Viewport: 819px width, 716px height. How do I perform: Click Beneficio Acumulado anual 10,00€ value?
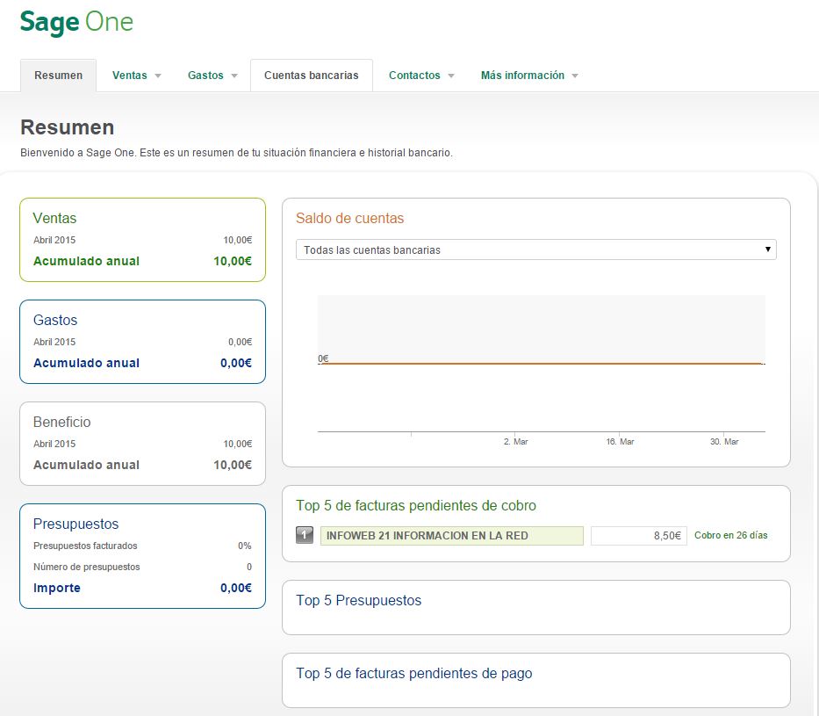pos(233,465)
